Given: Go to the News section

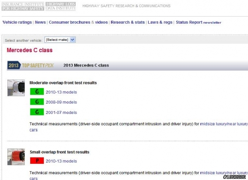Looking at the screenshot, I should [40, 22].
